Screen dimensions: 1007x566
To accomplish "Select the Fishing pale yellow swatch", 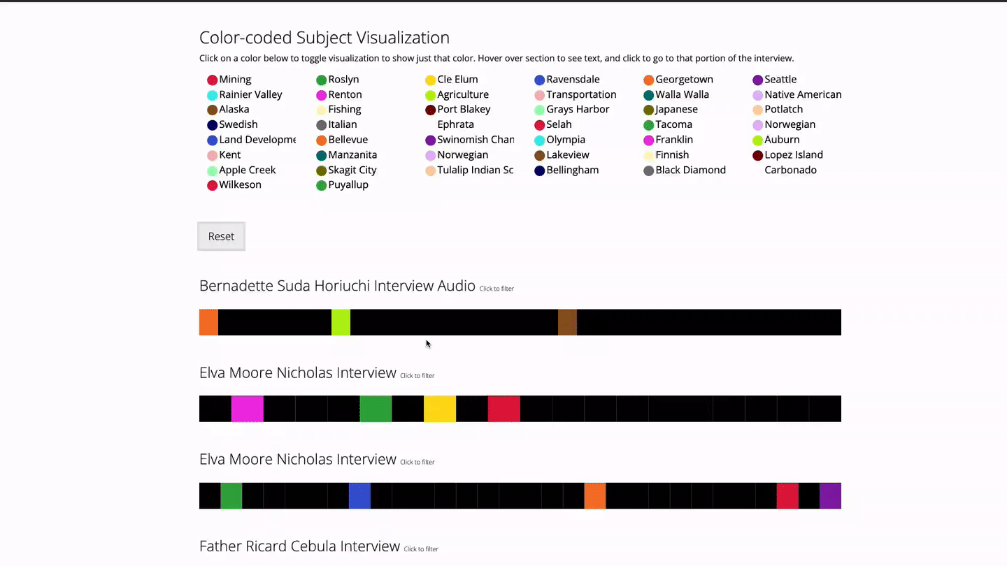I will (322, 110).
